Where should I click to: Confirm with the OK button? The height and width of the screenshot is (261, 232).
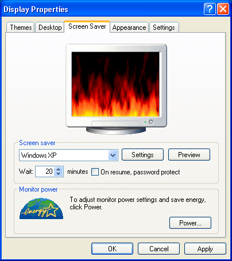(112, 249)
